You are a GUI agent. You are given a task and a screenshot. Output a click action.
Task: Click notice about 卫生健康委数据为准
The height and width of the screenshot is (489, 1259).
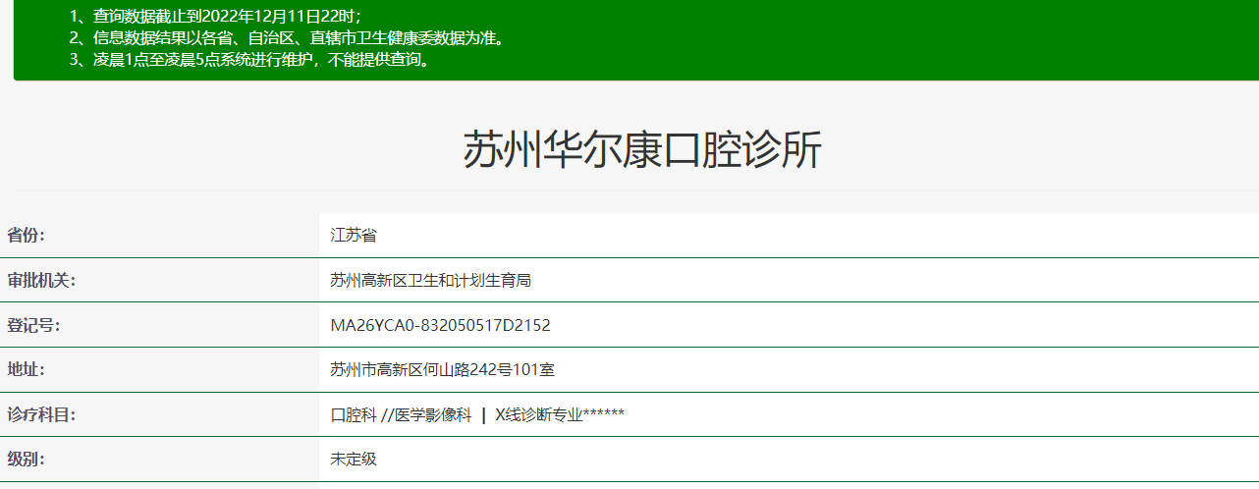[x=288, y=38]
